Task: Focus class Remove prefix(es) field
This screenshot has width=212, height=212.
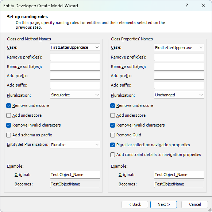Action: (x=75, y=57)
